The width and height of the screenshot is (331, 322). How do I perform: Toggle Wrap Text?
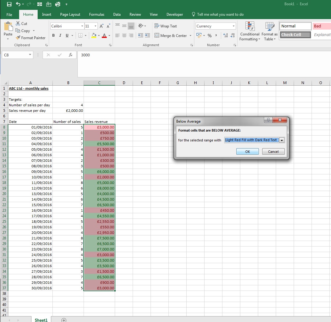(x=166, y=26)
